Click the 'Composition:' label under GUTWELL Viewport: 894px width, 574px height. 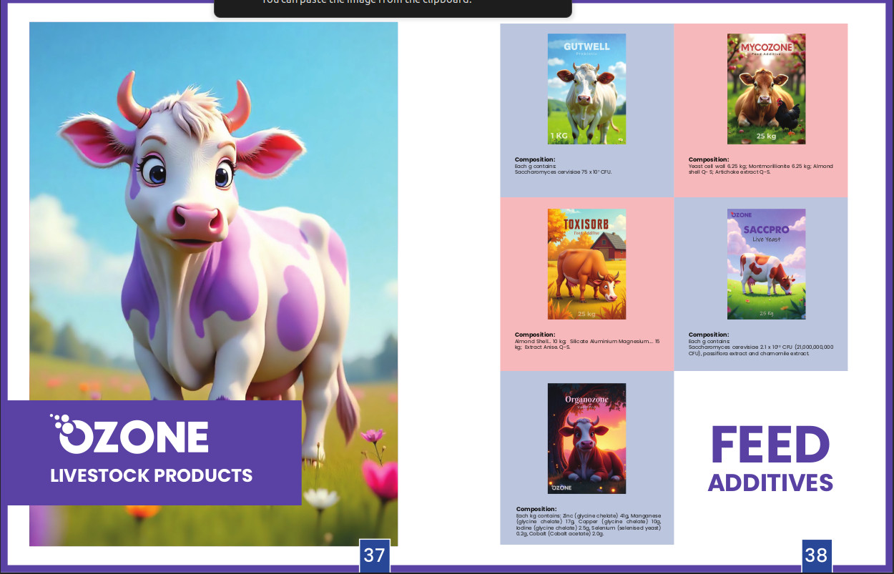(x=535, y=159)
